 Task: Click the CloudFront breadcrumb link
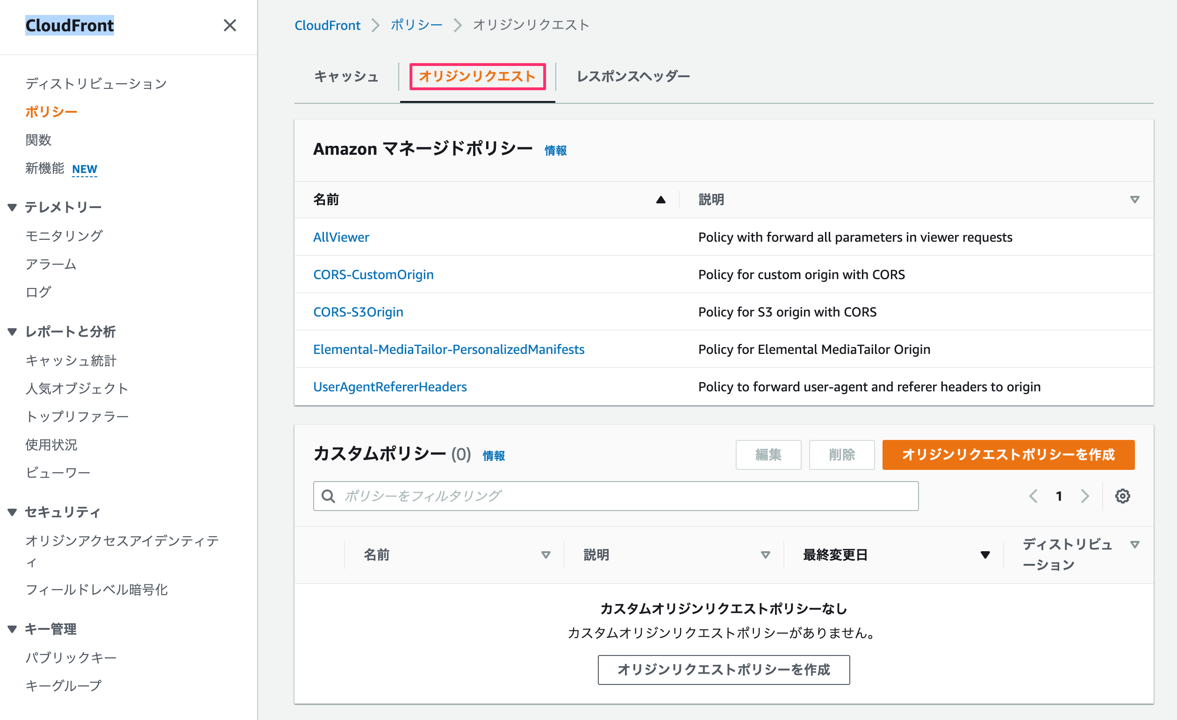click(327, 25)
